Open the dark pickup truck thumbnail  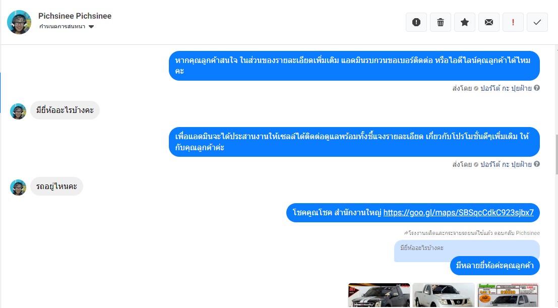pyautogui.click(x=379, y=295)
